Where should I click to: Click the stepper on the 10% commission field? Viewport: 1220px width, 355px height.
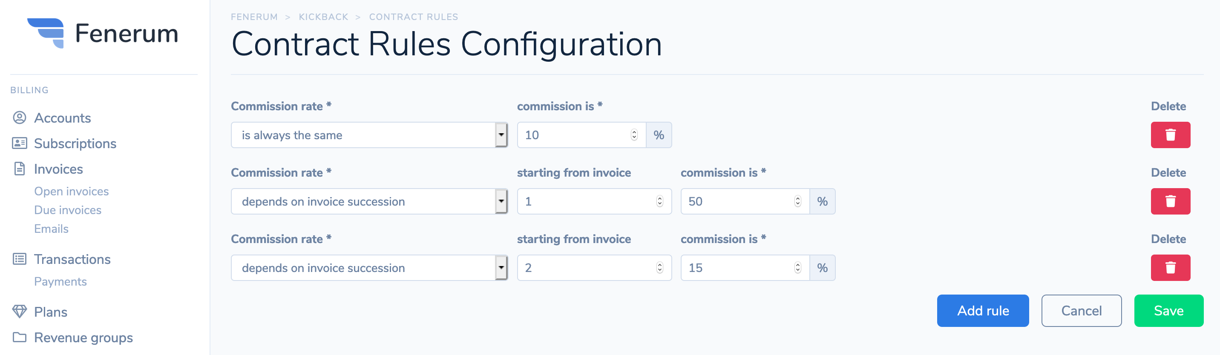[634, 135]
